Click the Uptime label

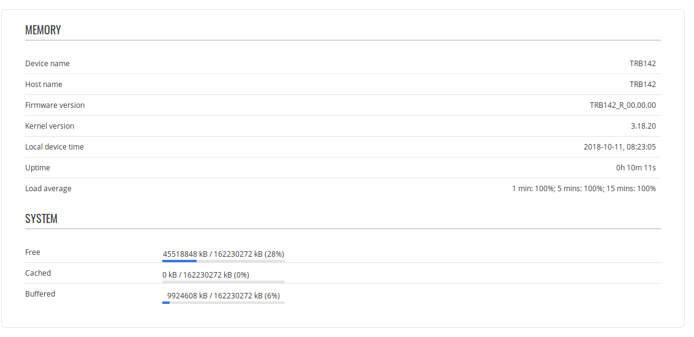pos(37,168)
